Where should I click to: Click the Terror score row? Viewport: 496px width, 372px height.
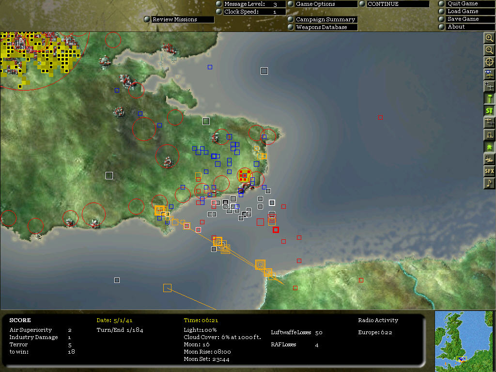click(41, 344)
